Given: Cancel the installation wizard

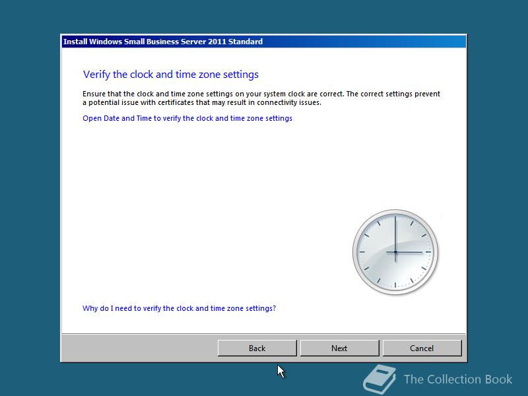Looking at the screenshot, I should [x=422, y=348].
